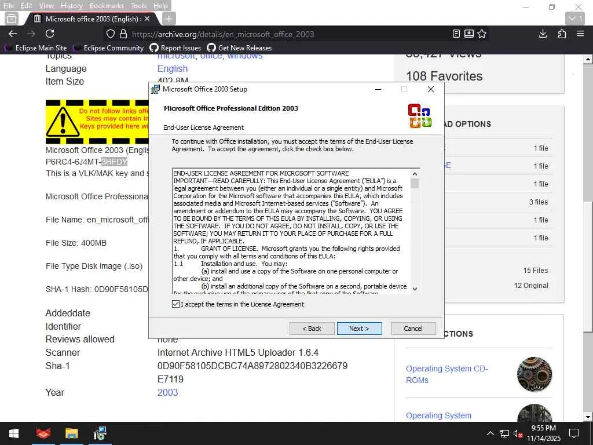
Task: Open the red taskbar application icon
Action: point(43,433)
